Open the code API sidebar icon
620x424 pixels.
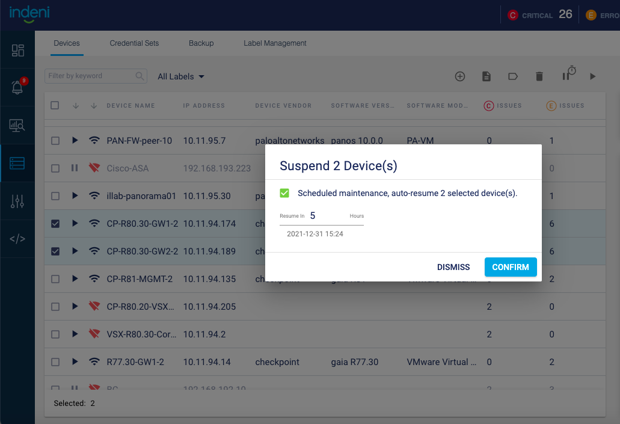pyautogui.click(x=17, y=239)
